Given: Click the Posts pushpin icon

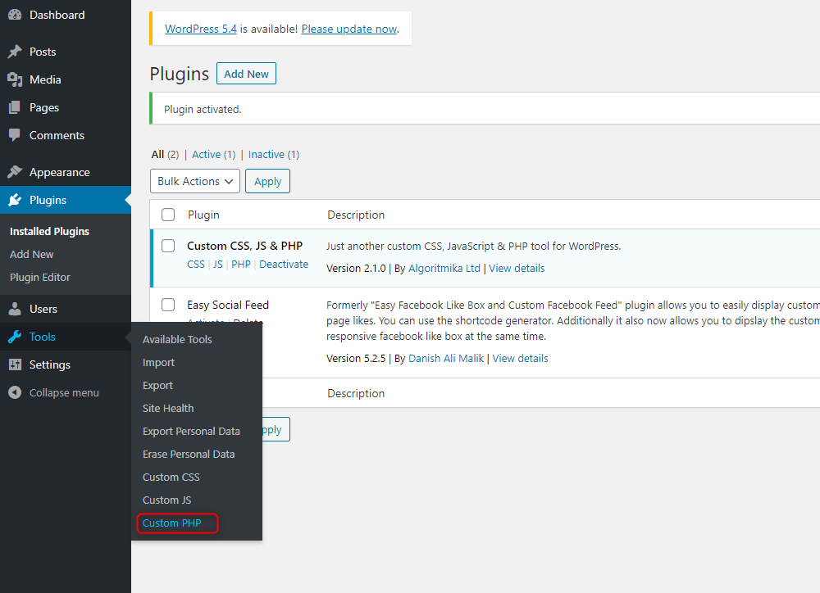Looking at the screenshot, I should [15, 52].
